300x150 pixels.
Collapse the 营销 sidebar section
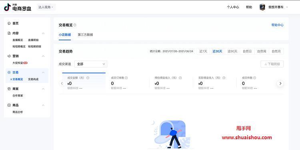43,56
